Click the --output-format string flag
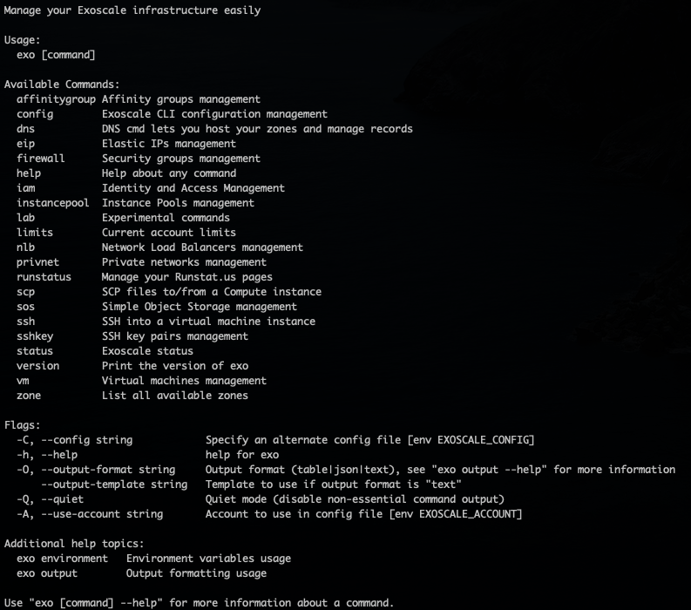Screen dimensions: 691x610 click(108, 470)
